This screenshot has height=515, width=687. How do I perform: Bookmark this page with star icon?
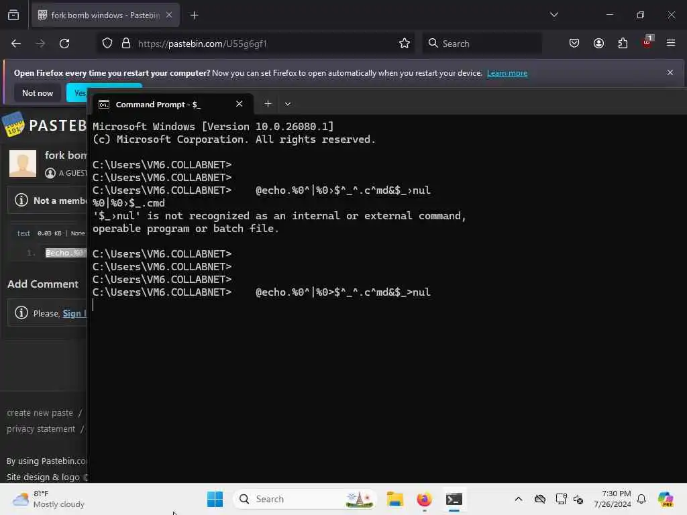405,44
